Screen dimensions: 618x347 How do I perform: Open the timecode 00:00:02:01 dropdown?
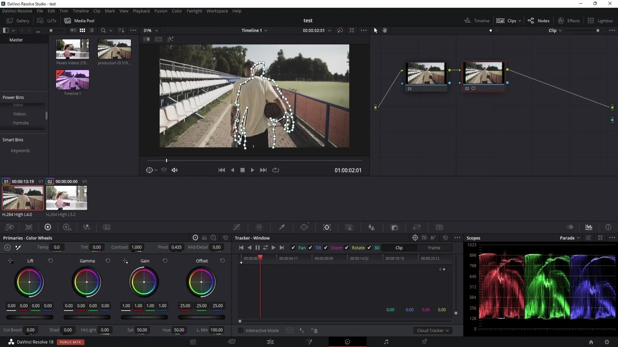click(x=317, y=30)
